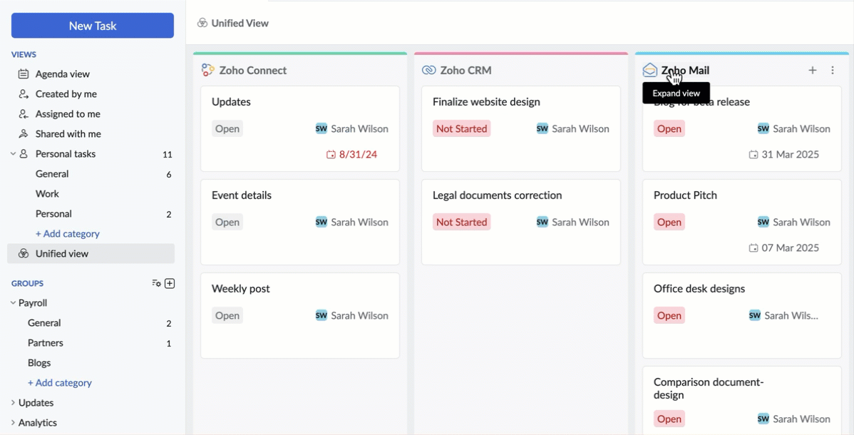Click Open status on Product Pitch

[x=669, y=222]
